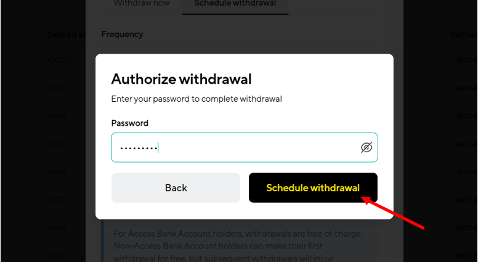Click the Back button in the dialog
This screenshot has width=478, height=262.
(x=176, y=187)
